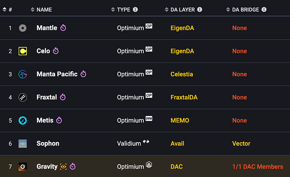
Task: Click the Validium arrows icon for Sophon
Action: (146, 142)
